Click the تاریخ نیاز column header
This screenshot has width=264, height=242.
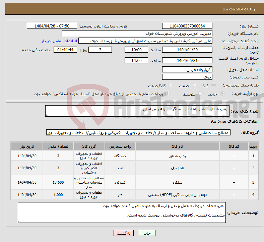(x=27, y=146)
